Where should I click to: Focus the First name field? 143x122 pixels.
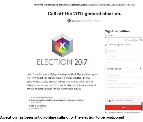(123, 51)
